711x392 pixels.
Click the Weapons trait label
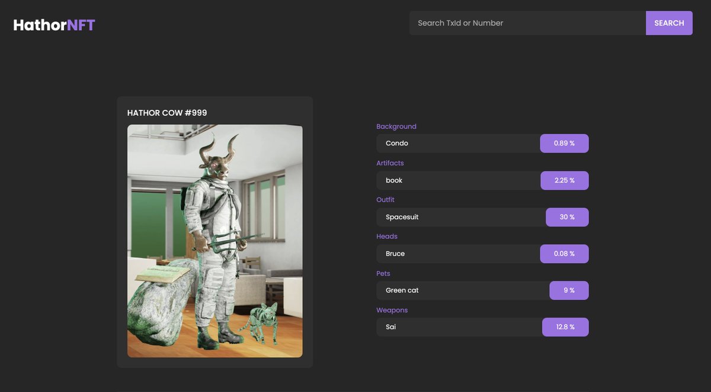(x=392, y=310)
